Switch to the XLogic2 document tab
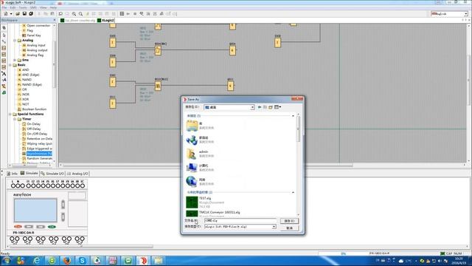The width and height of the screenshot is (472, 266). [x=106, y=20]
